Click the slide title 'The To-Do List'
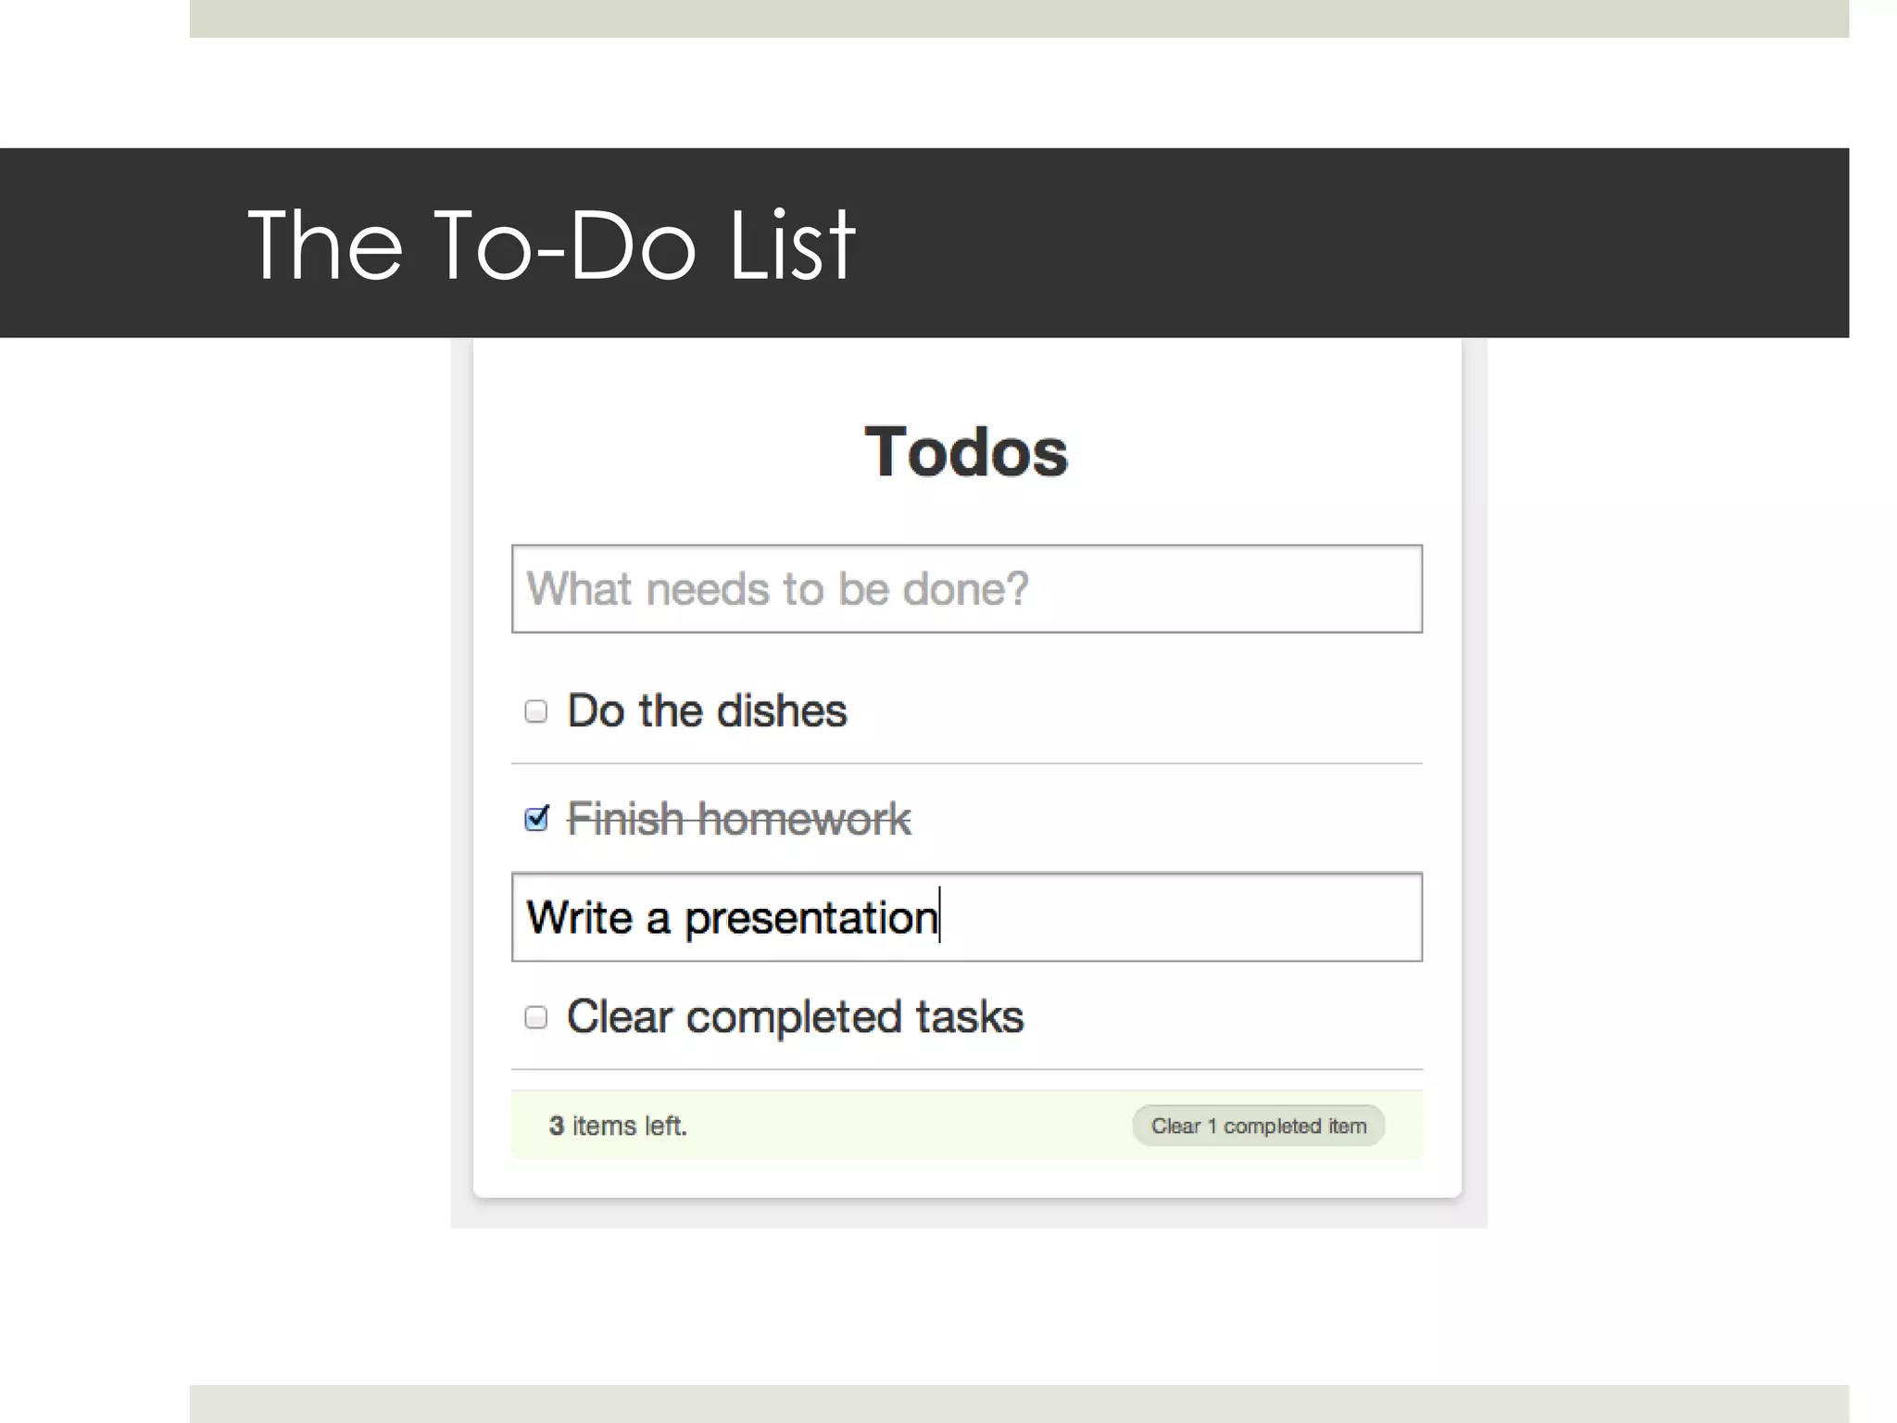Viewport: 1897px width, 1423px height. coord(551,245)
